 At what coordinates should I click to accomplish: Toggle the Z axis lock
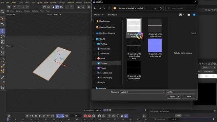tap(23, 7)
